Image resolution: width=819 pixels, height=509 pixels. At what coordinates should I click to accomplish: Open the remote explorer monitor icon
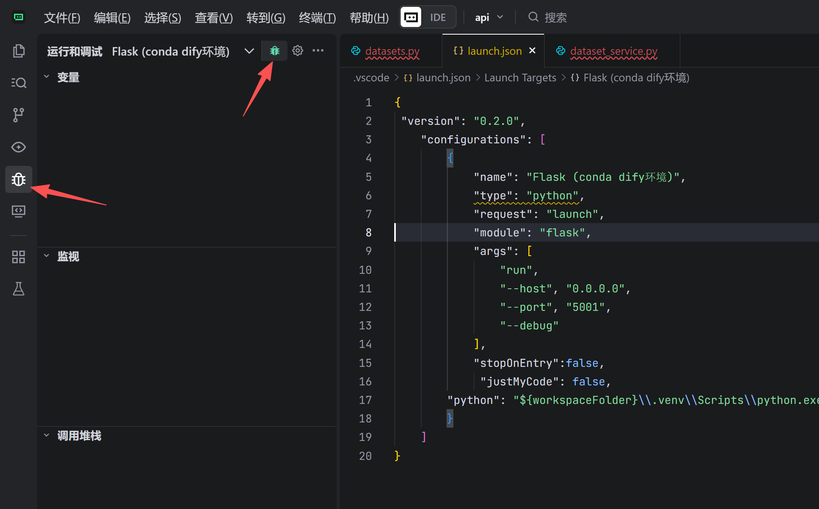point(19,211)
